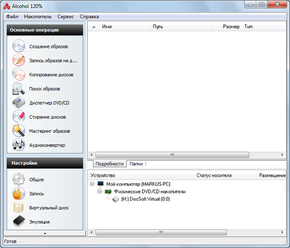The height and width of the screenshot is (248, 290).
Task: Click the Копирование дисков icon
Action: [x=18, y=75]
